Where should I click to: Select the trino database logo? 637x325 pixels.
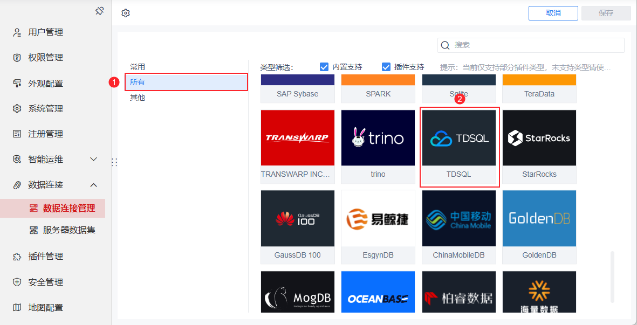379,139
